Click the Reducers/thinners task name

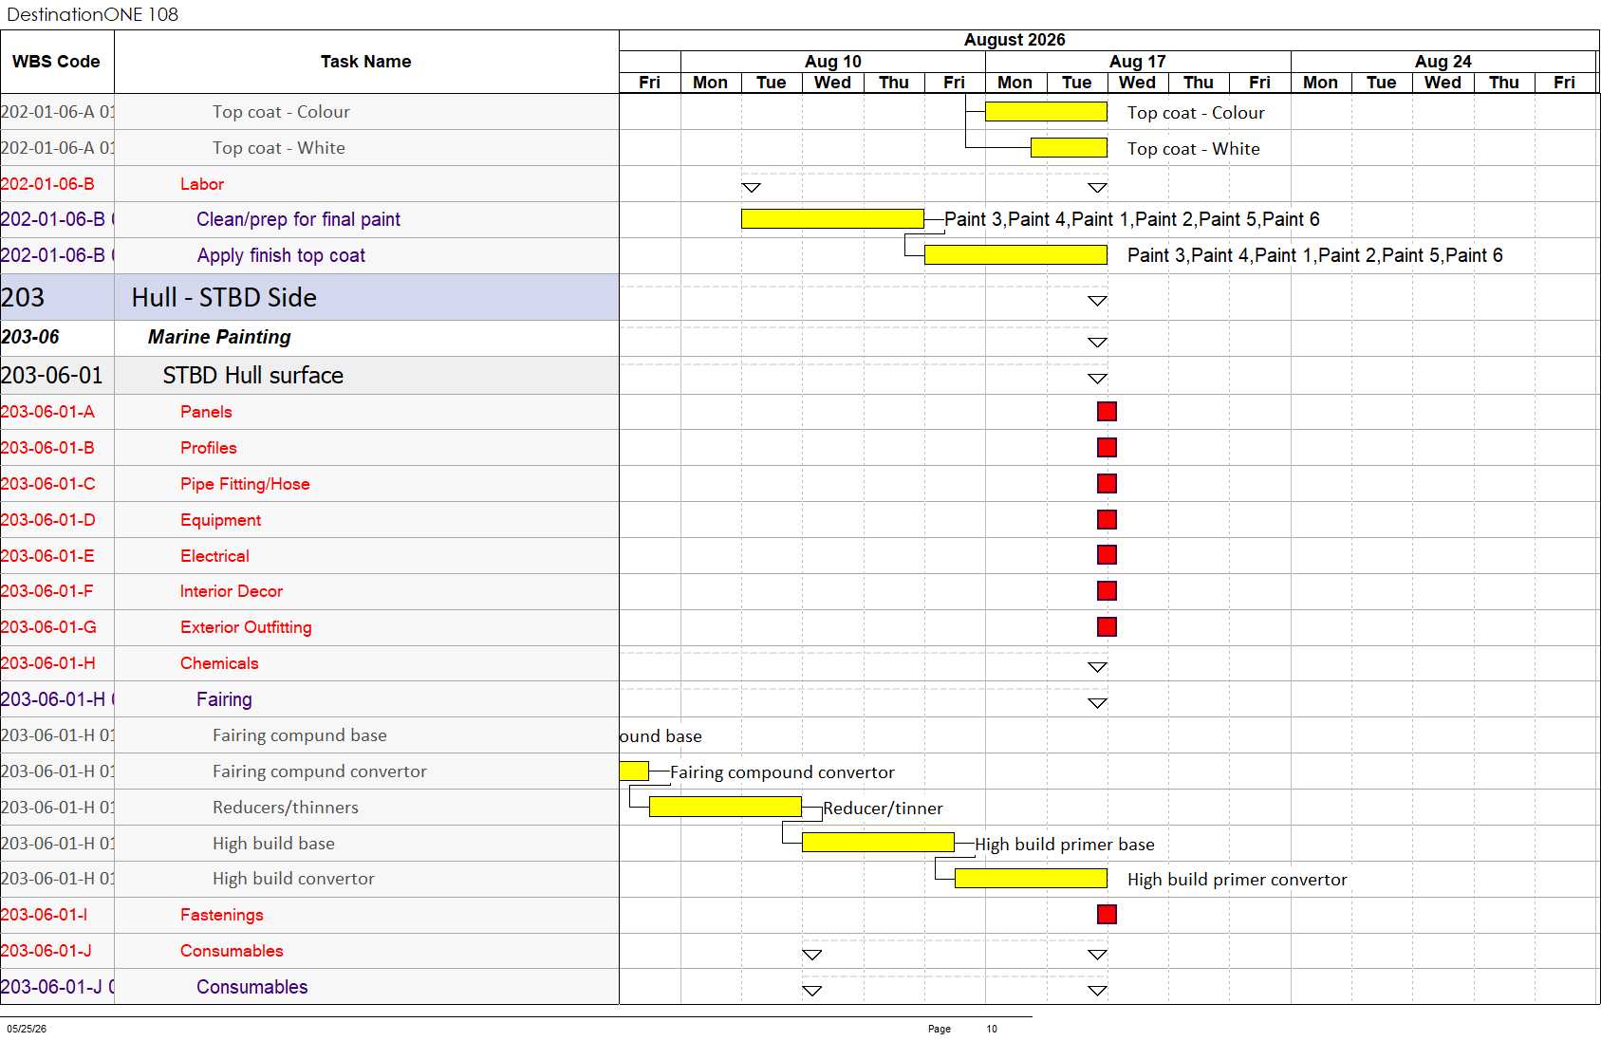click(x=286, y=808)
